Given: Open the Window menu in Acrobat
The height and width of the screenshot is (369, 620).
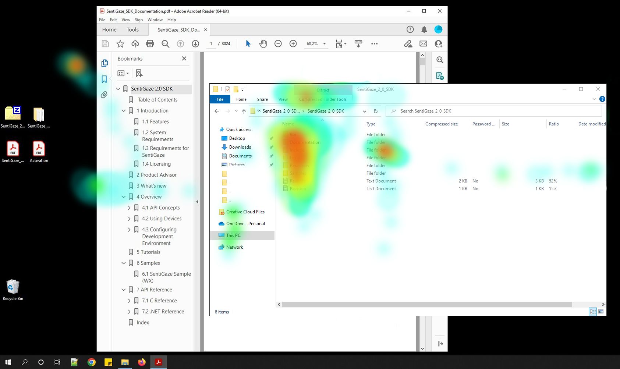Looking at the screenshot, I should 155,20.
